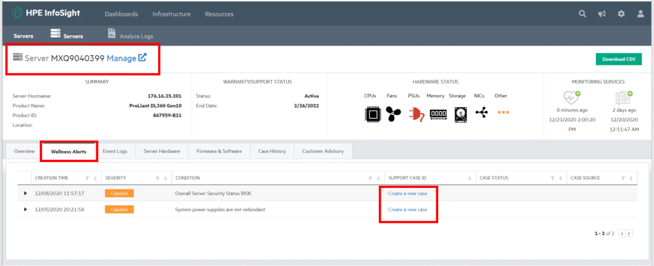Viewport: 654px width, 266px height.
Task: Create a new case for power supplies alert
Action: tap(407, 210)
